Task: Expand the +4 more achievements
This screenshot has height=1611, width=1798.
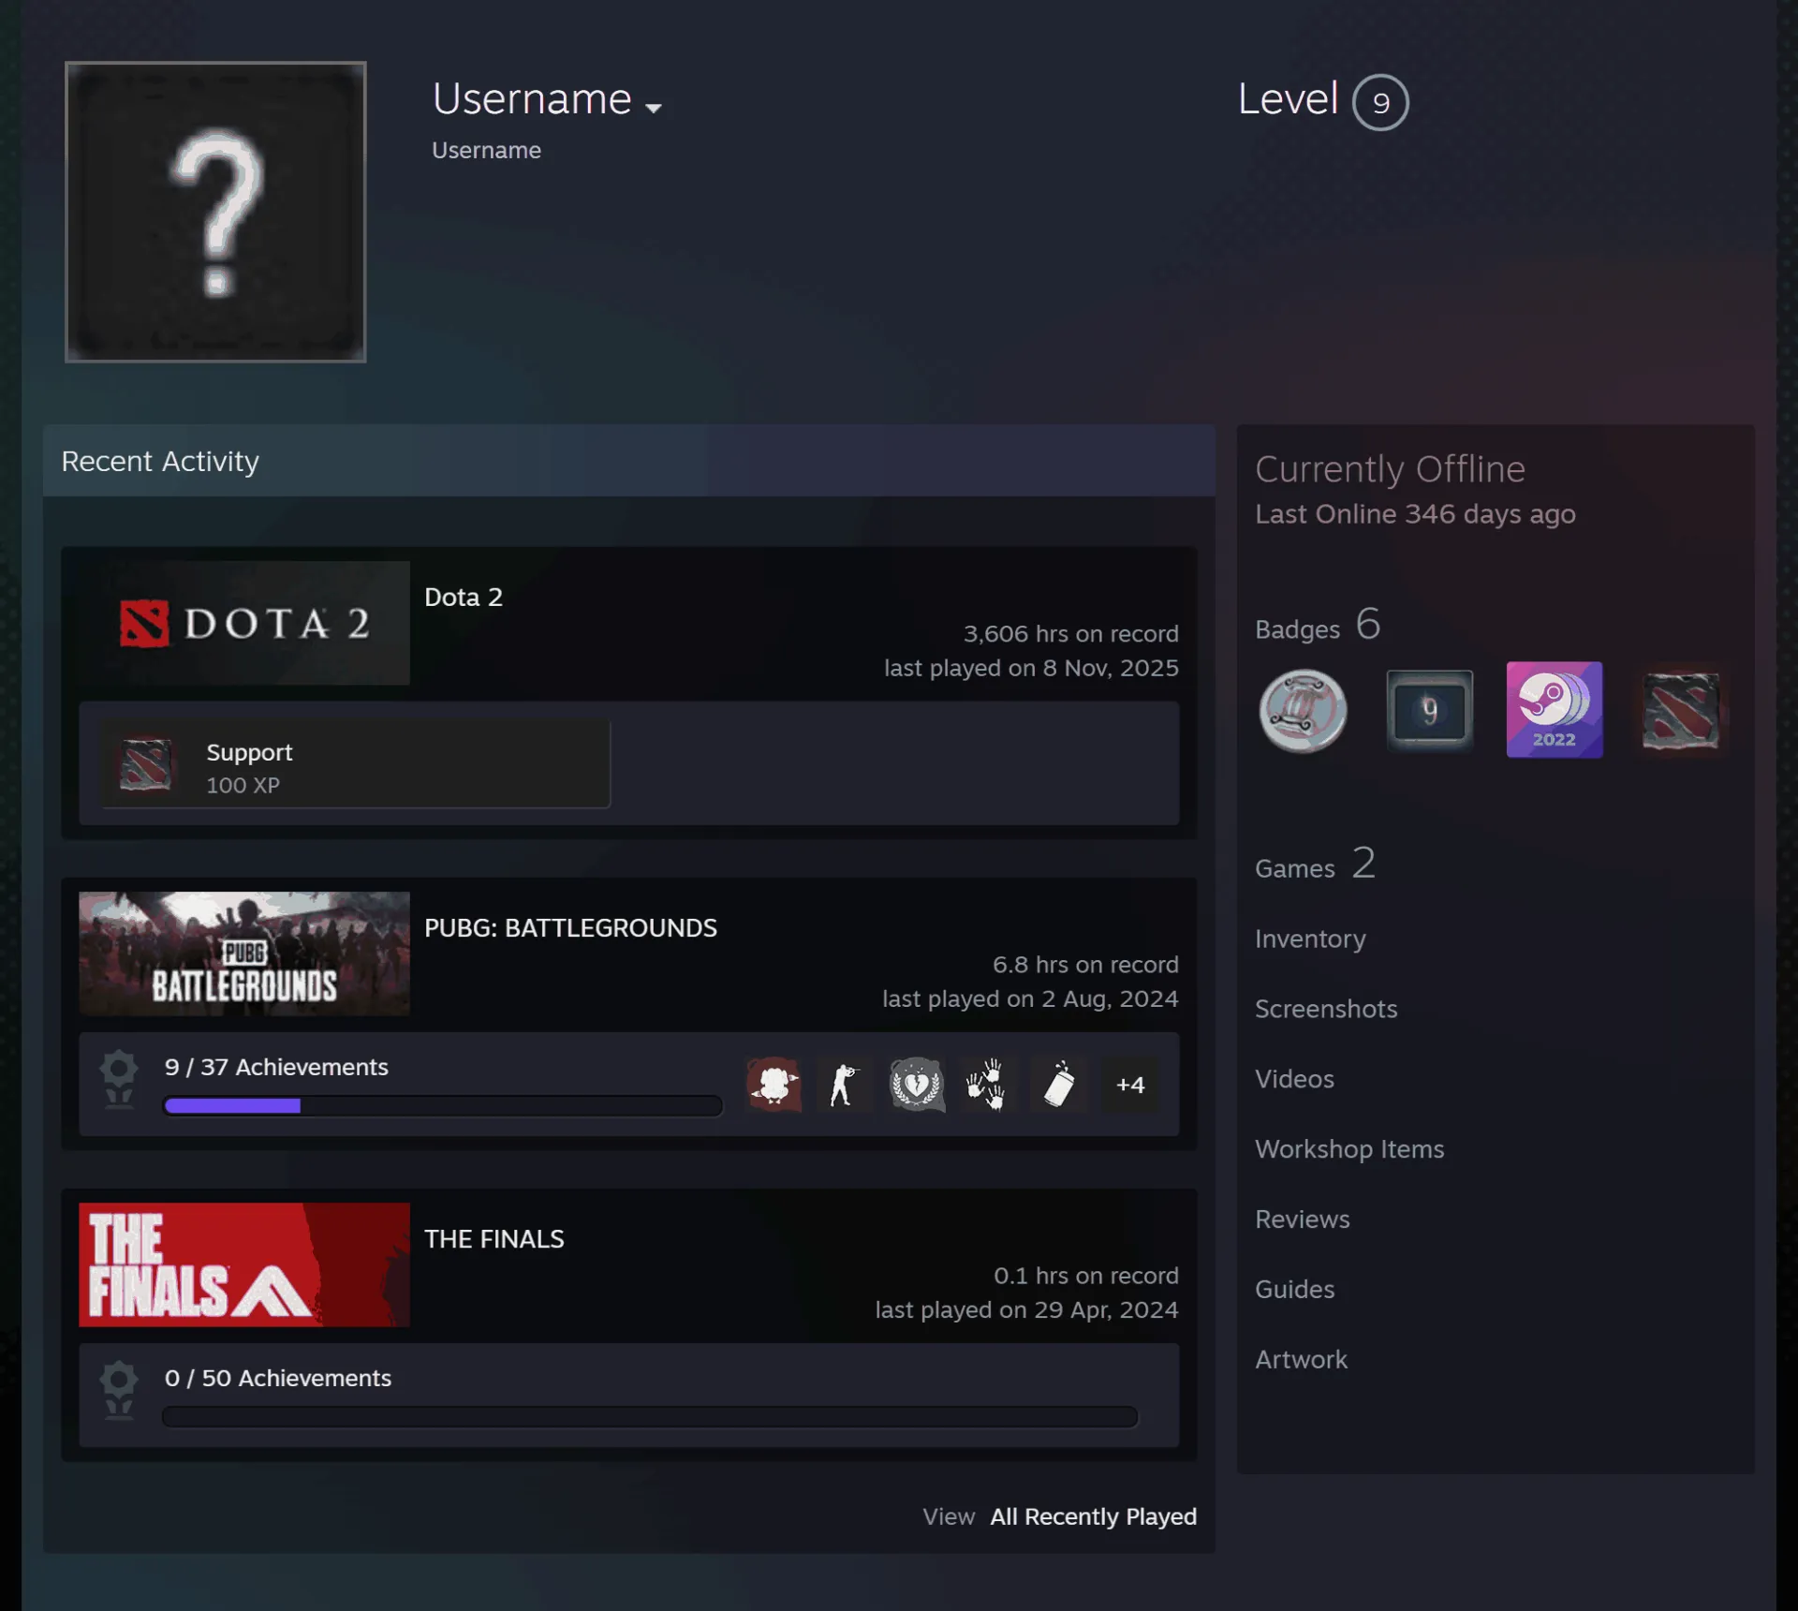Action: [x=1130, y=1085]
